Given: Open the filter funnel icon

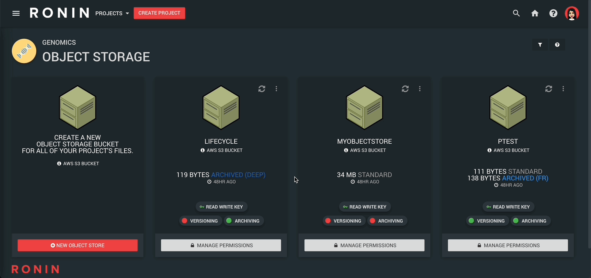Looking at the screenshot, I should pyautogui.click(x=540, y=45).
